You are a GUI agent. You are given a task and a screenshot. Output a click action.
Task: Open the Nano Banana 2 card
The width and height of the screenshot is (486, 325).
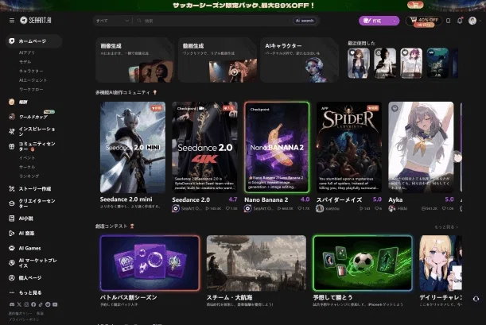pyautogui.click(x=277, y=147)
